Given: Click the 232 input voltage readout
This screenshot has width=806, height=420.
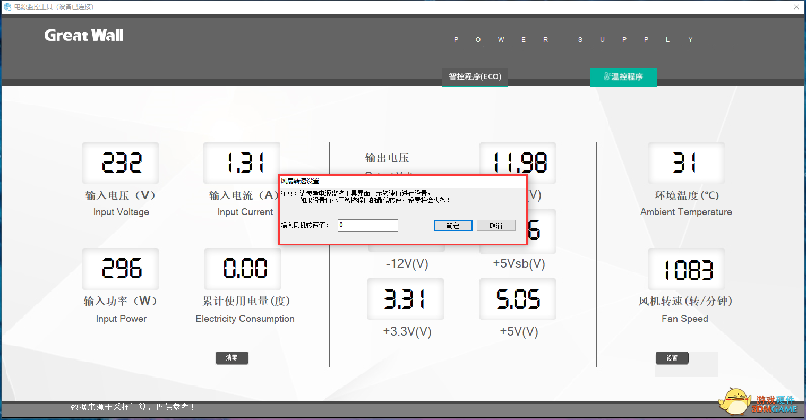Looking at the screenshot, I should [x=121, y=162].
